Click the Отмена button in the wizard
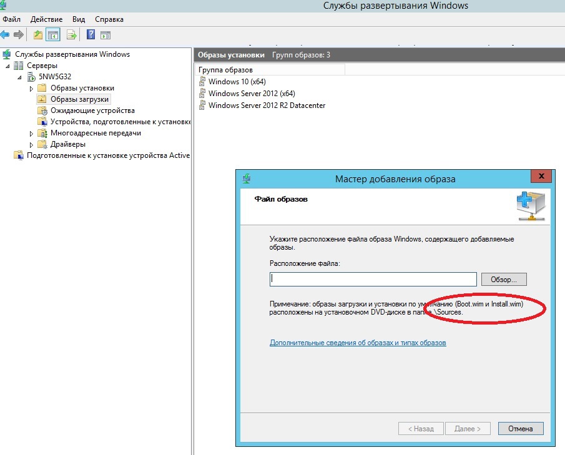The width and height of the screenshot is (565, 455). [x=520, y=429]
